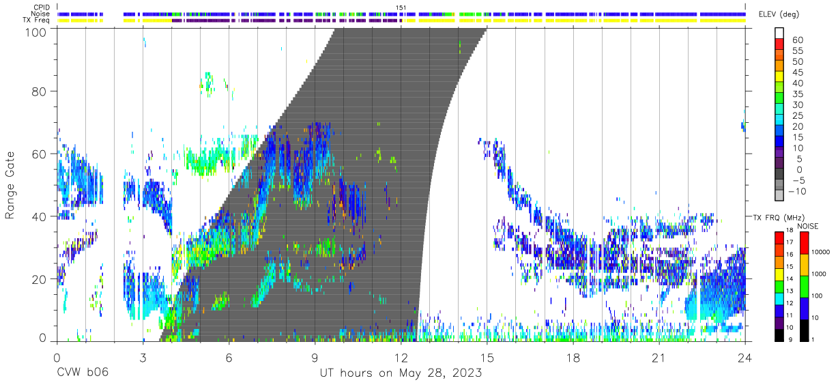Image resolution: width=838 pixels, height=387 pixels.
Task: Click the yellow TX Freq status strip above the plot
Action: point(401,20)
